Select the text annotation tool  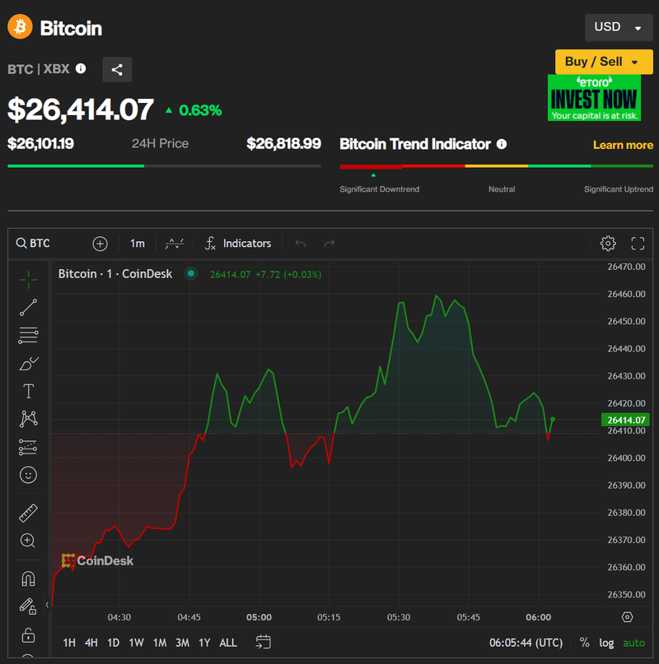tap(28, 392)
